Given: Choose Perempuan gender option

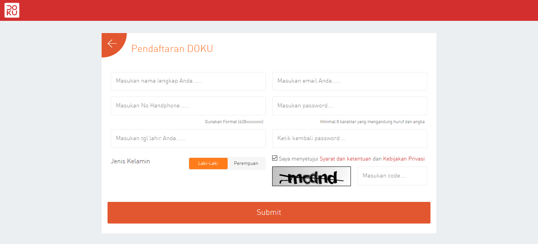Looking at the screenshot, I should (246, 163).
